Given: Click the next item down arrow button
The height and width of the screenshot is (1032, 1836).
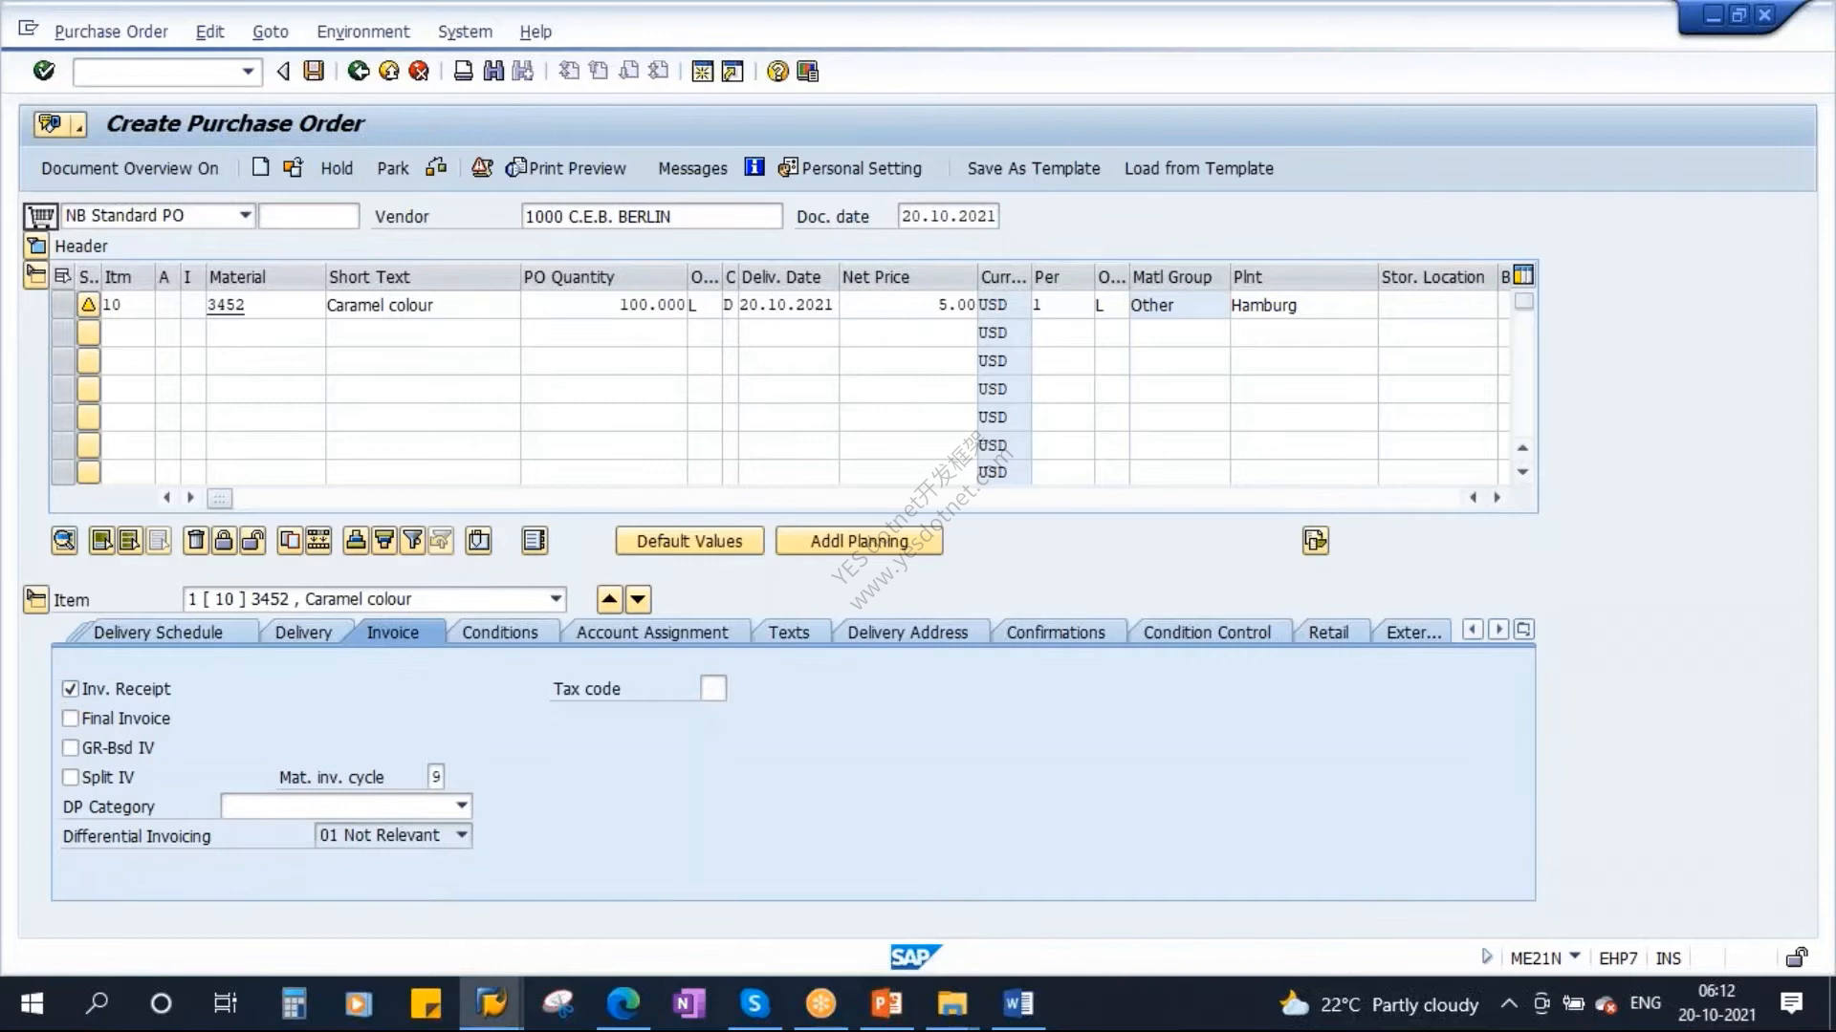Looking at the screenshot, I should [638, 599].
